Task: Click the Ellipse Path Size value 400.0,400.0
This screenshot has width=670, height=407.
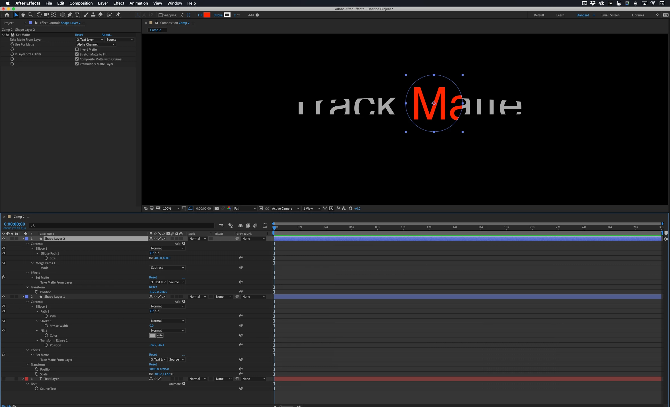Action: point(162,258)
